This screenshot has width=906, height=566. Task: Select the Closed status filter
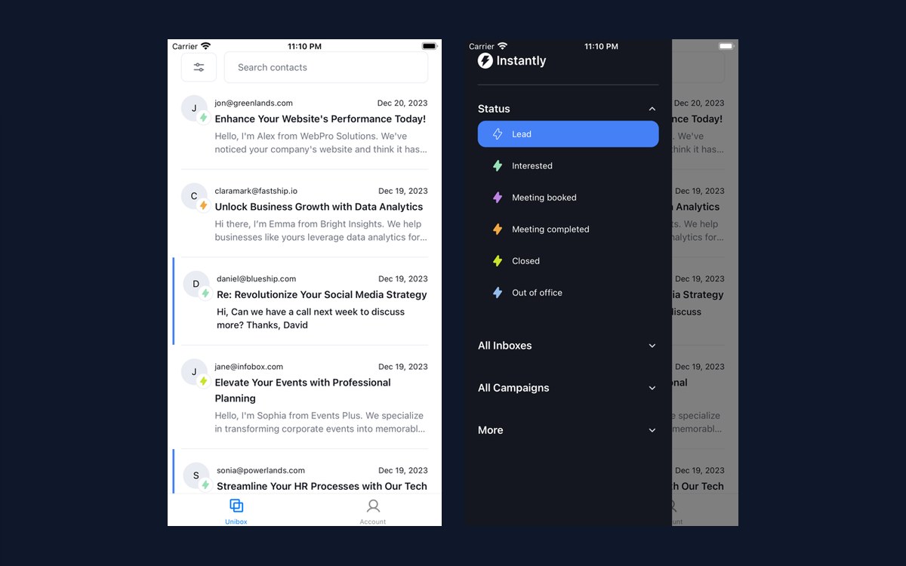569,261
